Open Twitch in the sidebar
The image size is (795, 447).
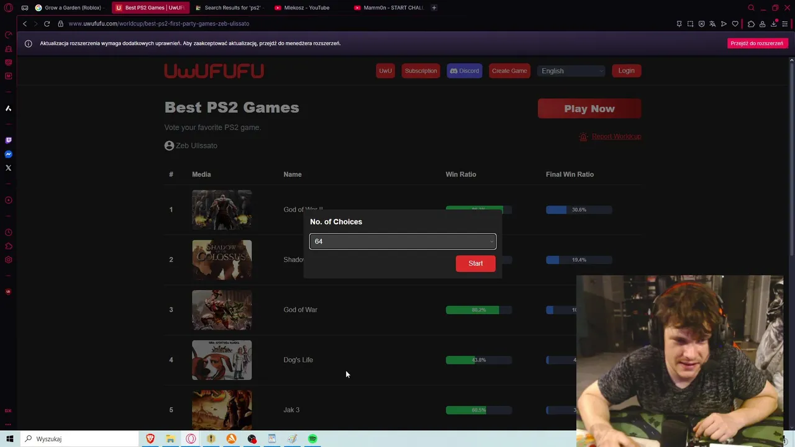coord(9,140)
